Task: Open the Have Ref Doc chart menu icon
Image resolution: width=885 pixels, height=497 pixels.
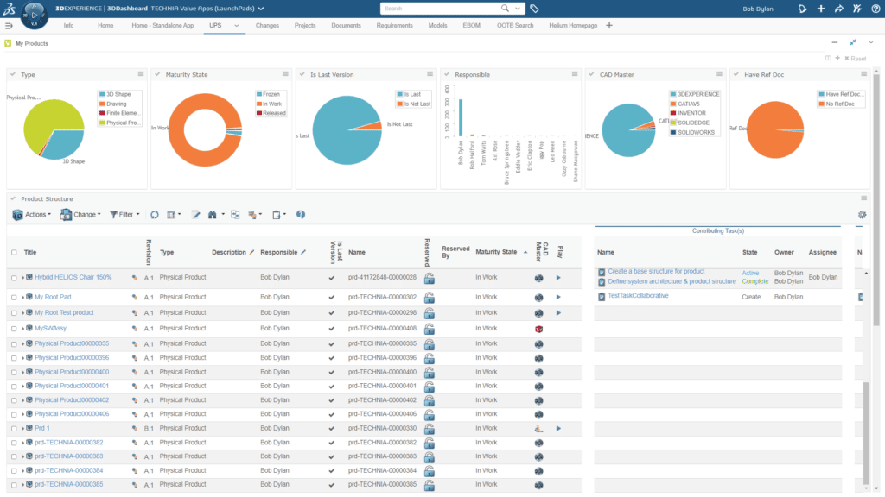Action: coord(863,74)
